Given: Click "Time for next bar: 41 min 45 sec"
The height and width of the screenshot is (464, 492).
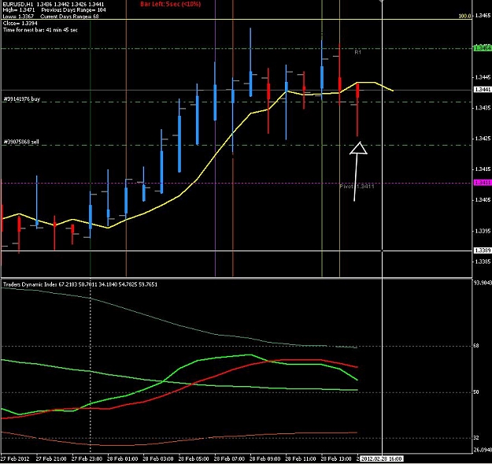Looking at the screenshot, I should click(x=40, y=30).
